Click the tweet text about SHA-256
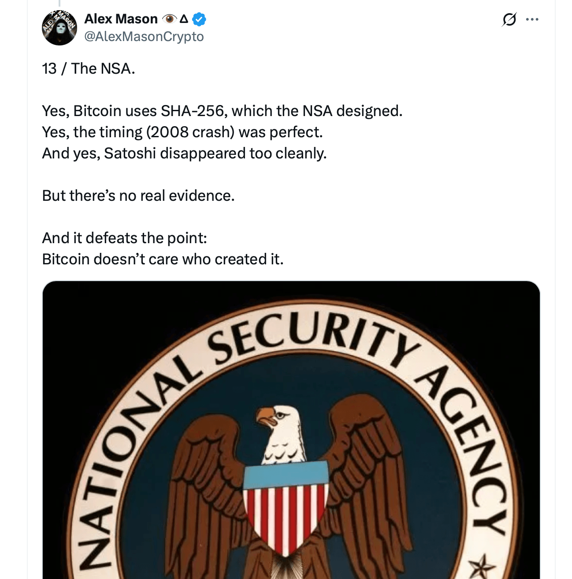 (x=223, y=111)
